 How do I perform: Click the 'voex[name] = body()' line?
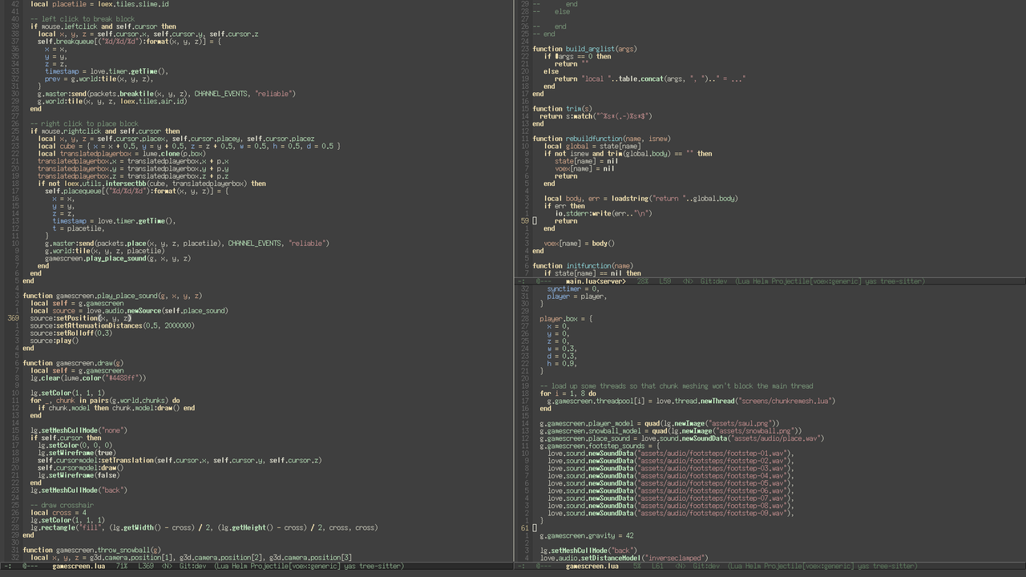(x=579, y=243)
